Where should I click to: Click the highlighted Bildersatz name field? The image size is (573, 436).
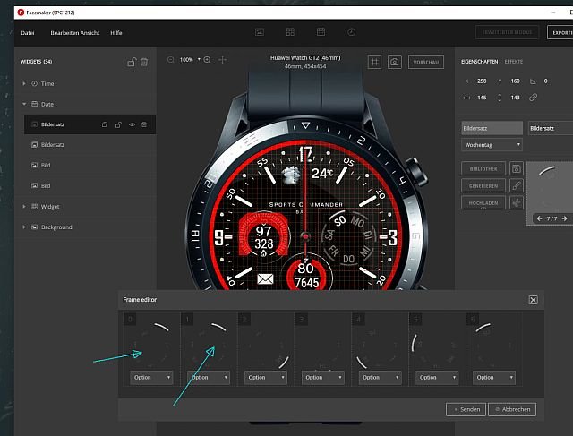pyautogui.click(x=492, y=128)
